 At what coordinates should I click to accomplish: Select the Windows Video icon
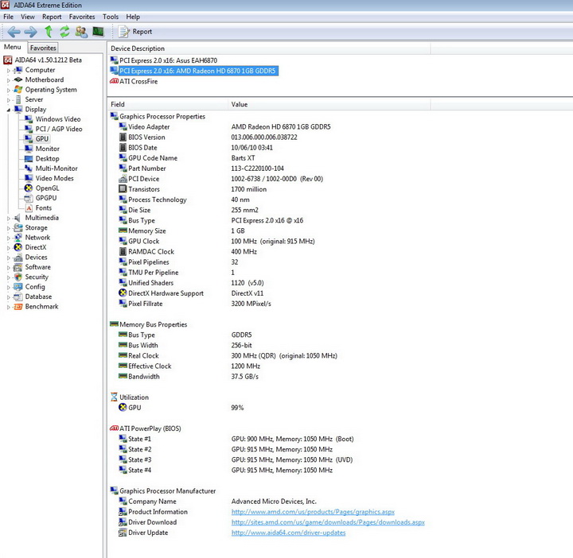point(29,119)
